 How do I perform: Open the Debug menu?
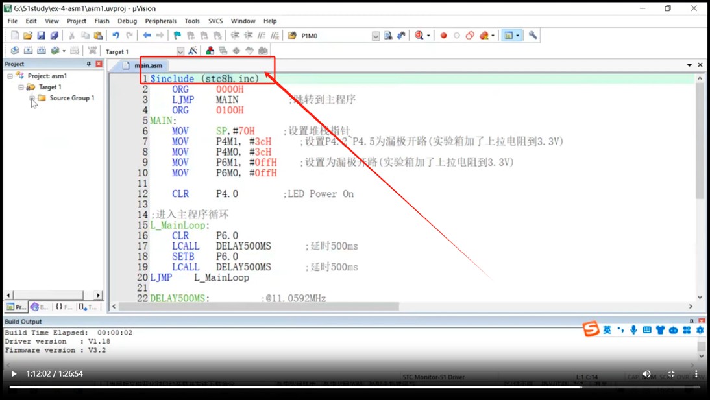pos(127,21)
